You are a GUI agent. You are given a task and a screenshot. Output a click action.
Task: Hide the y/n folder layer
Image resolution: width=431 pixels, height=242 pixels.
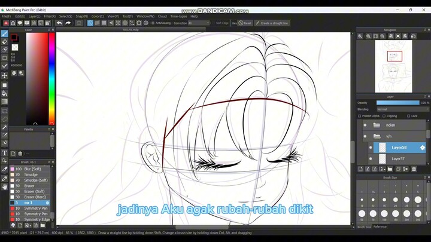[x=365, y=136]
